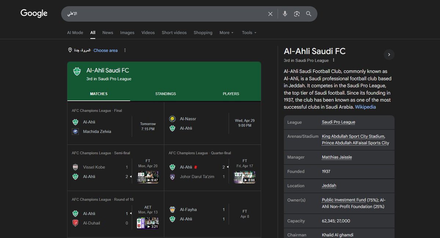Open the Videos tab
440x238 pixels.
(148, 33)
